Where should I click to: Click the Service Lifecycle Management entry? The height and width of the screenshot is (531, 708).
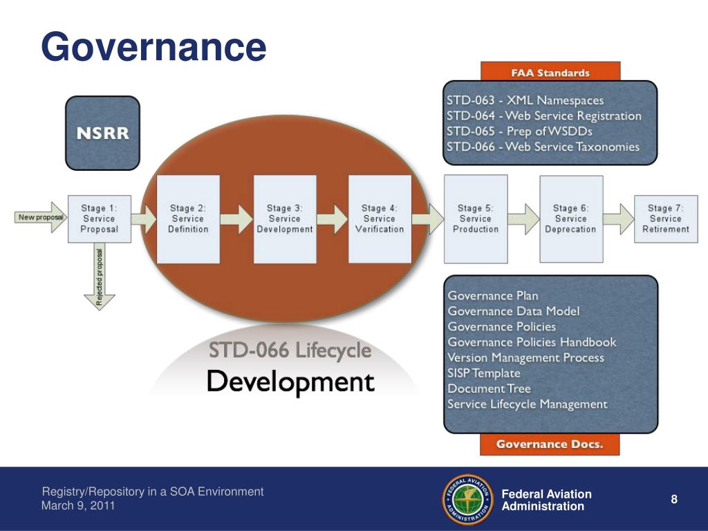[x=528, y=404]
